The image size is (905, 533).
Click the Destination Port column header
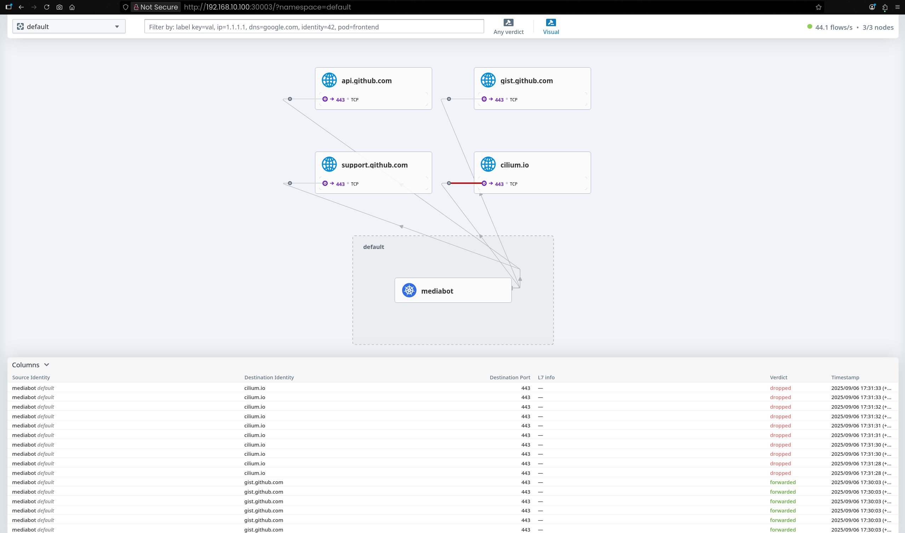tap(510, 378)
